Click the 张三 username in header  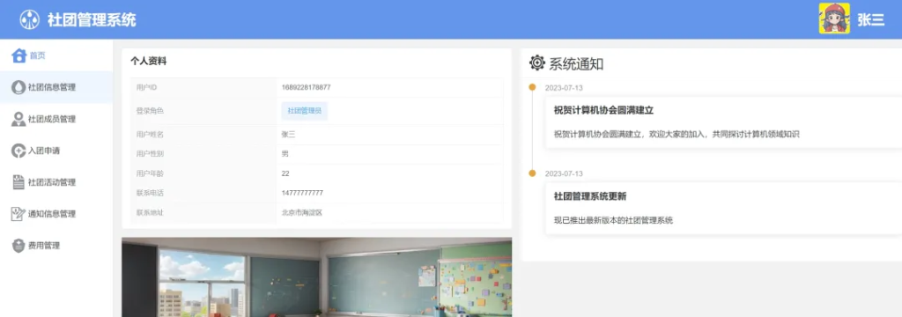click(x=870, y=19)
